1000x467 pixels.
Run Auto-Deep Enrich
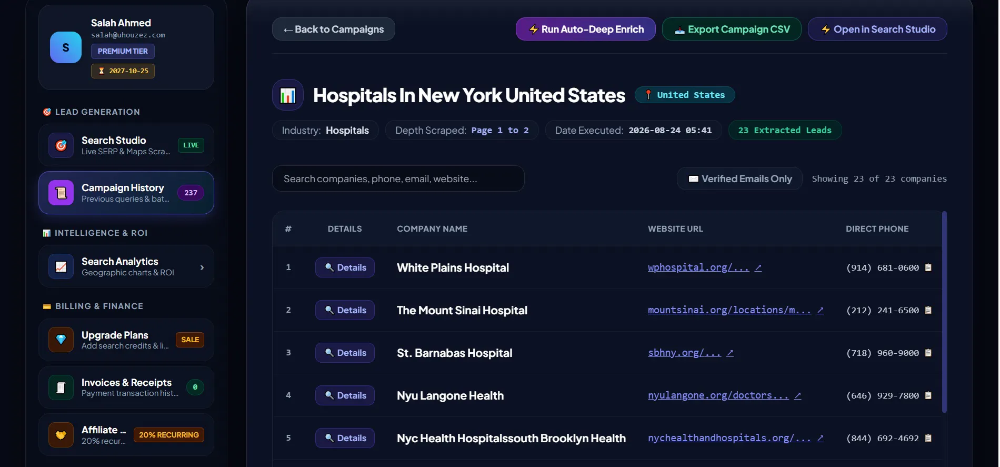pyautogui.click(x=586, y=29)
